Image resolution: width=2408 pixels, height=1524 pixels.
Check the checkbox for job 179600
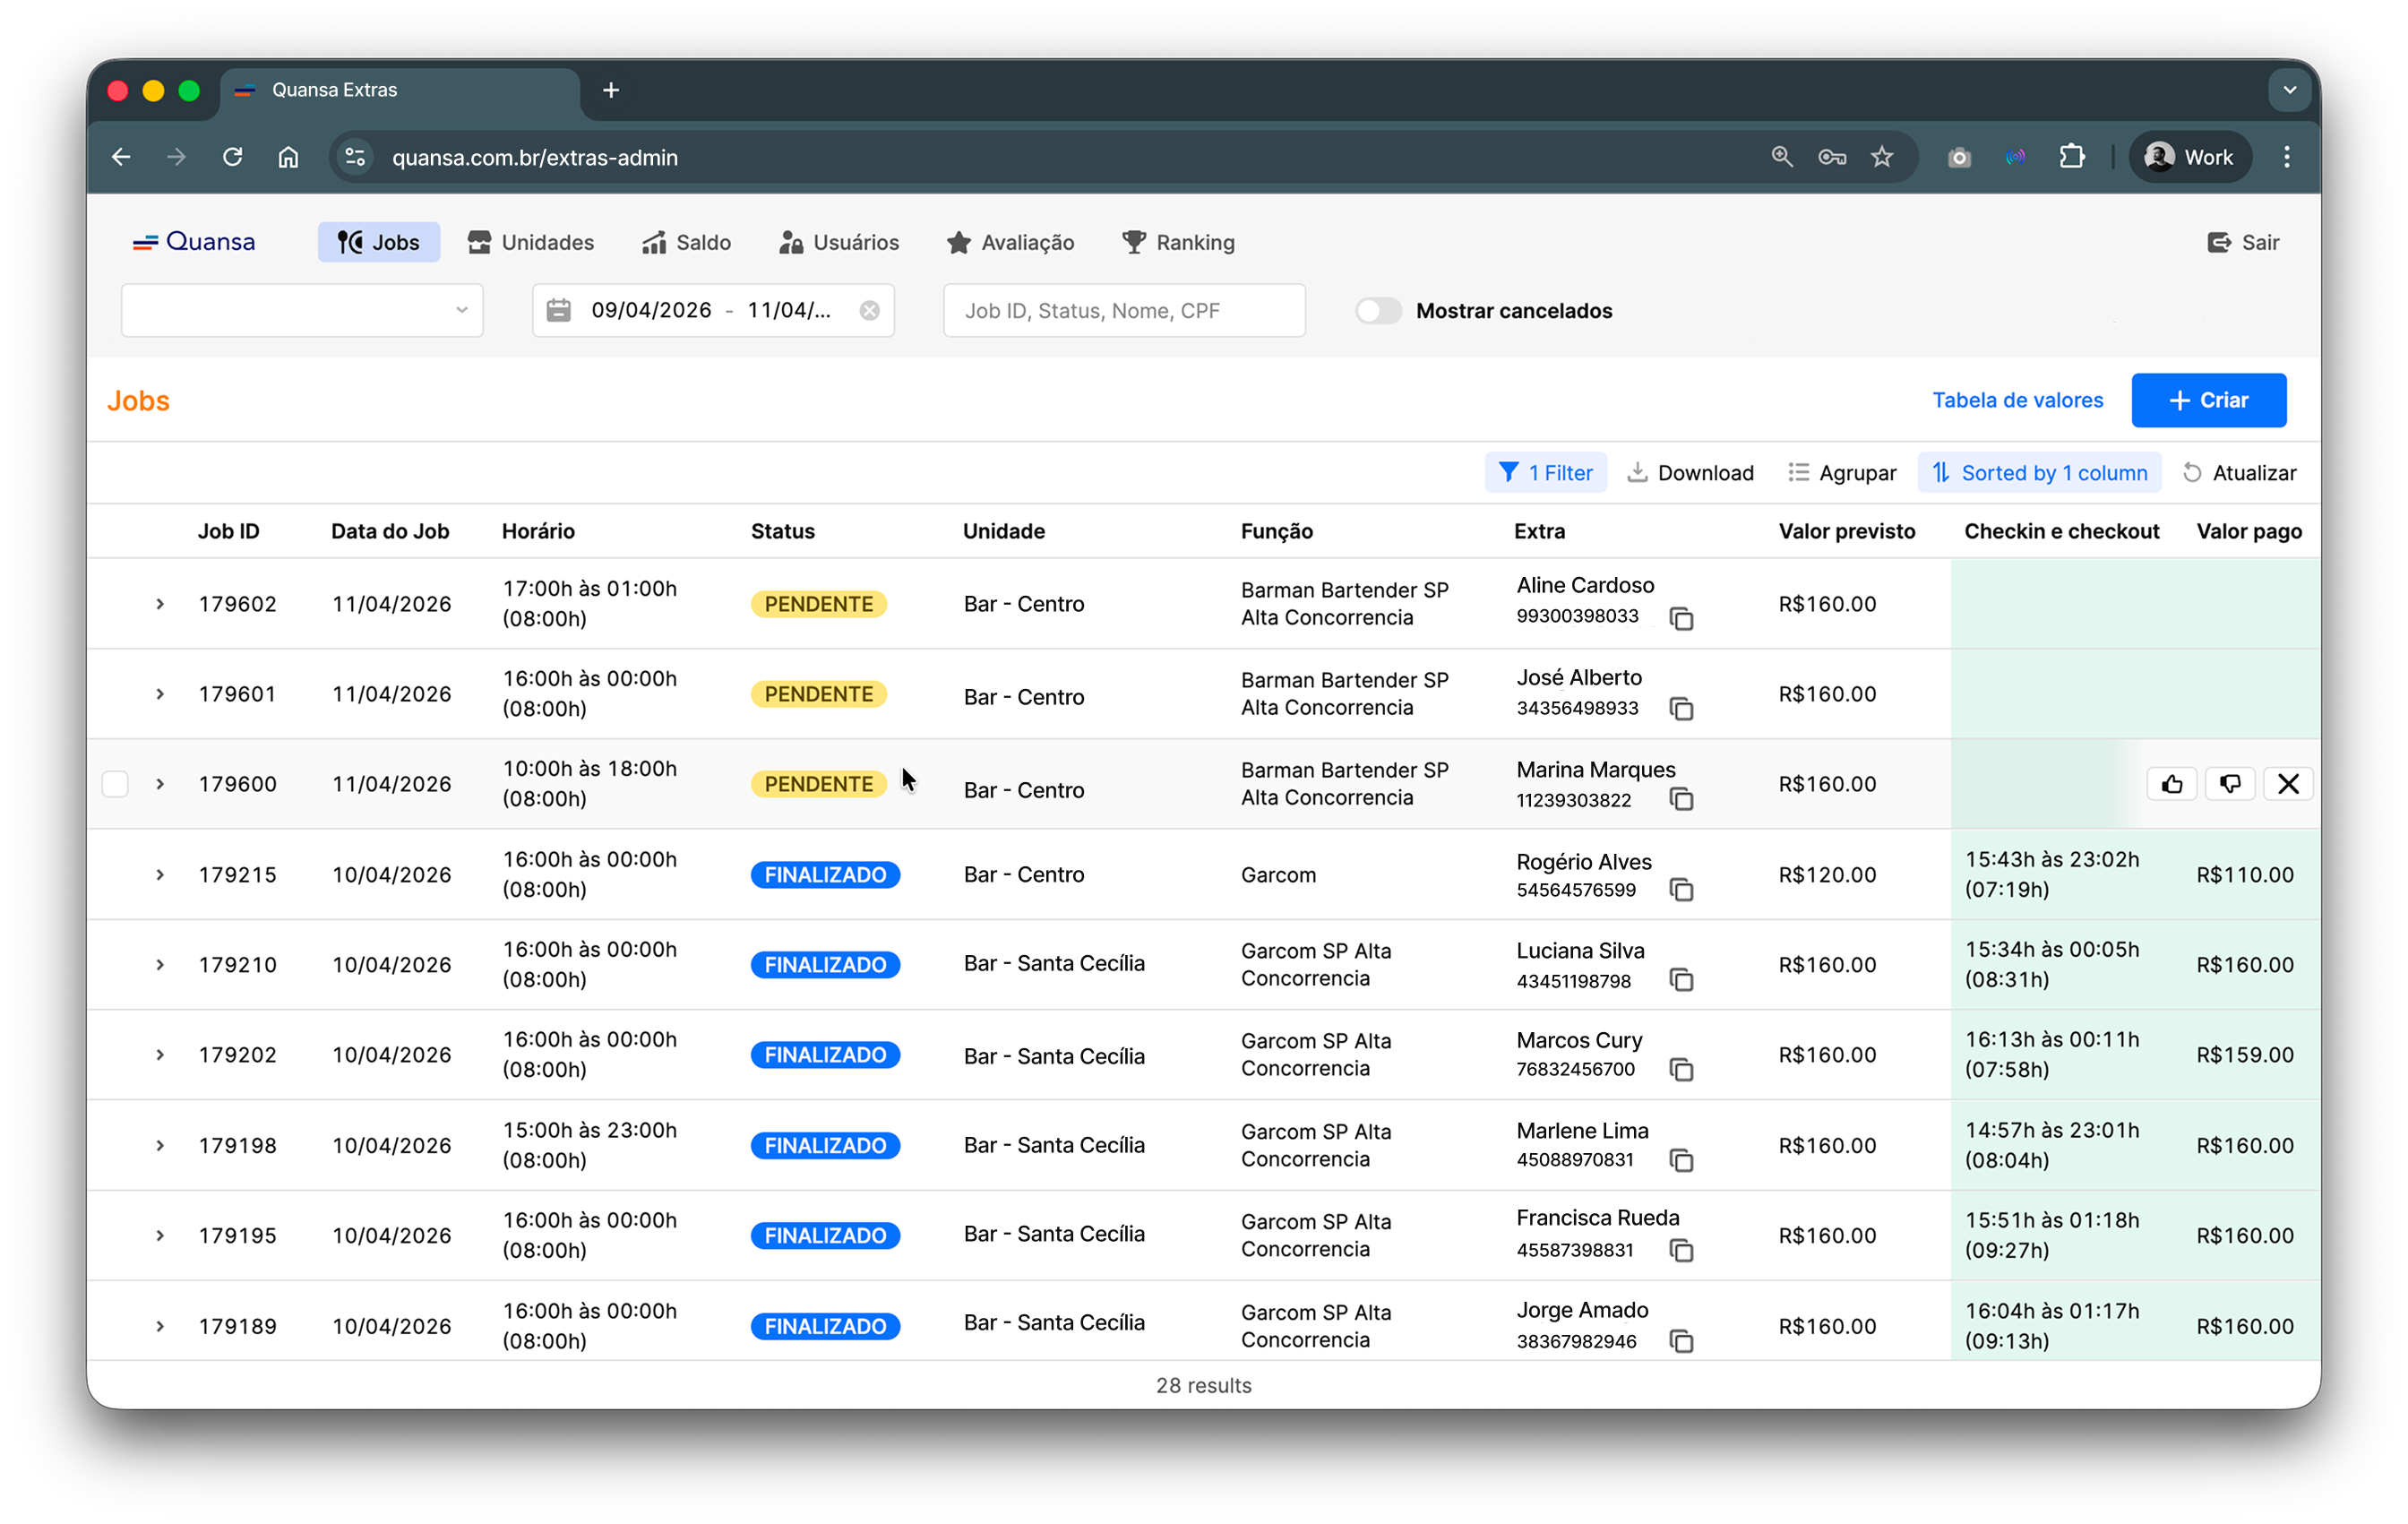[115, 784]
